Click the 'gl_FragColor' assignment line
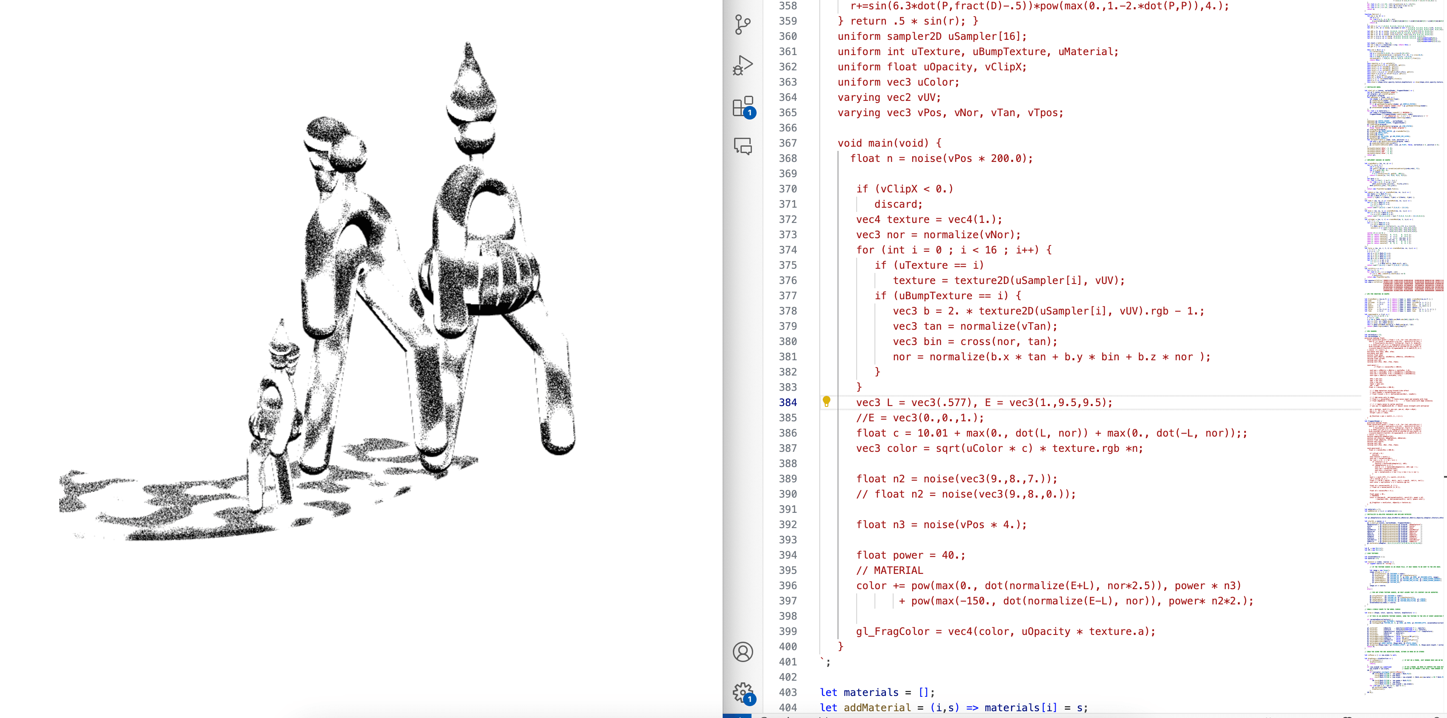Screen dimensions: 1447x718 tap(1005, 632)
